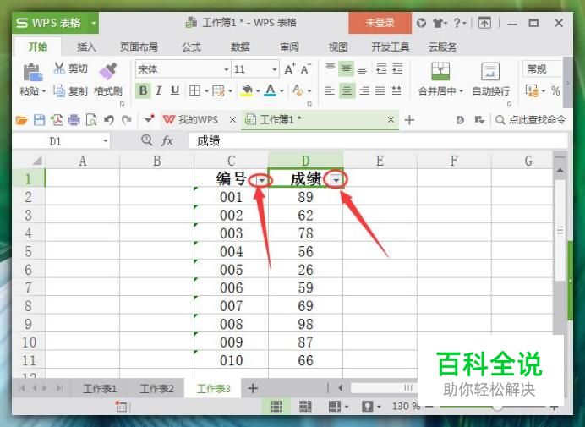Open the 数据 ribbon tab
Screen dimensions: 585x427
[240, 47]
